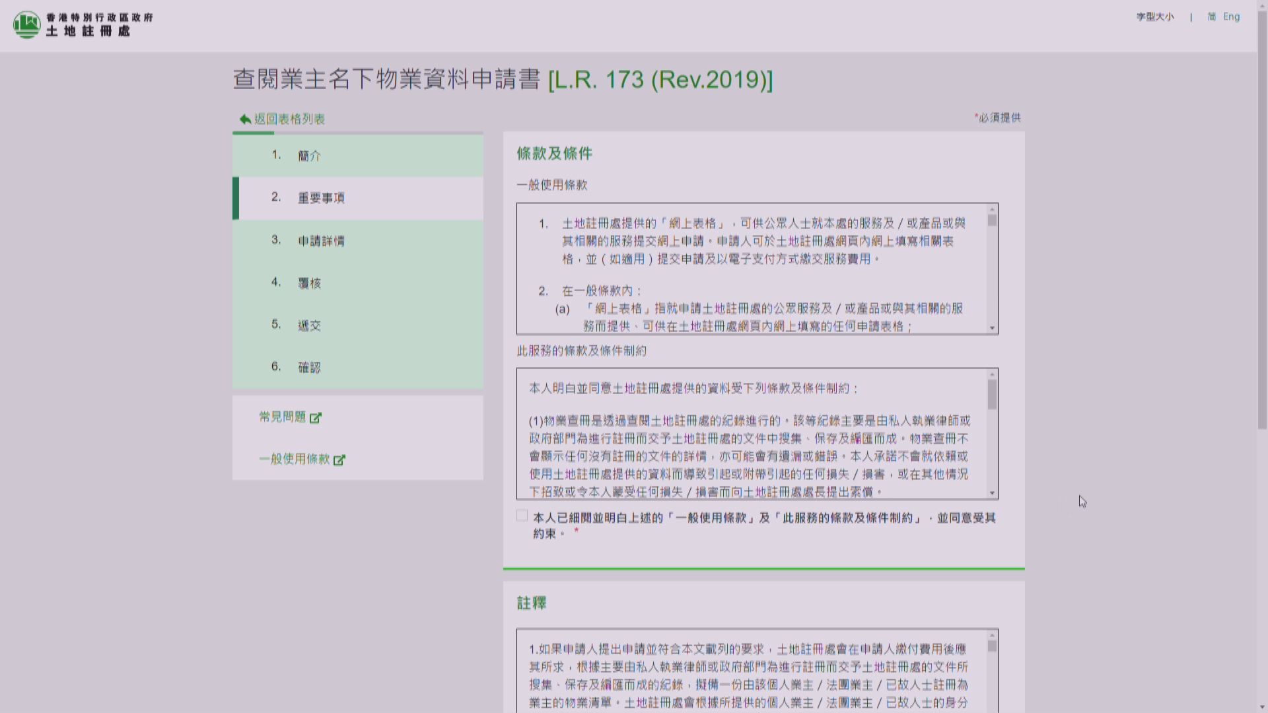Click the 條款及條件 heading
The image size is (1268, 713).
pyautogui.click(x=554, y=154)
